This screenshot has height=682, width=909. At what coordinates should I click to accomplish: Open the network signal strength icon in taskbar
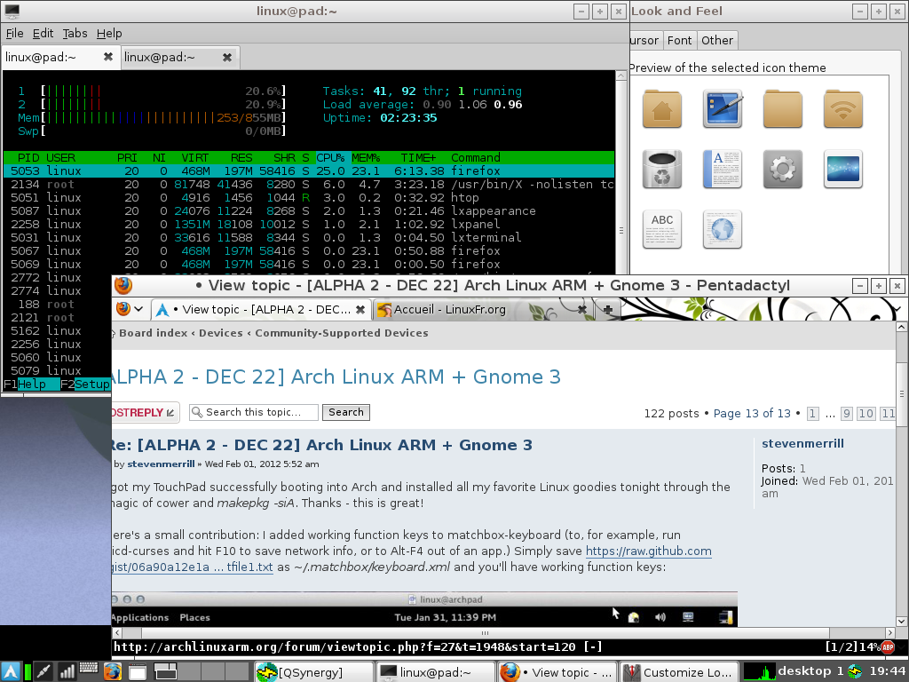67,671
